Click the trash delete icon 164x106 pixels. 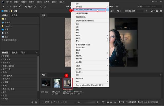click(x=161, y=11)
